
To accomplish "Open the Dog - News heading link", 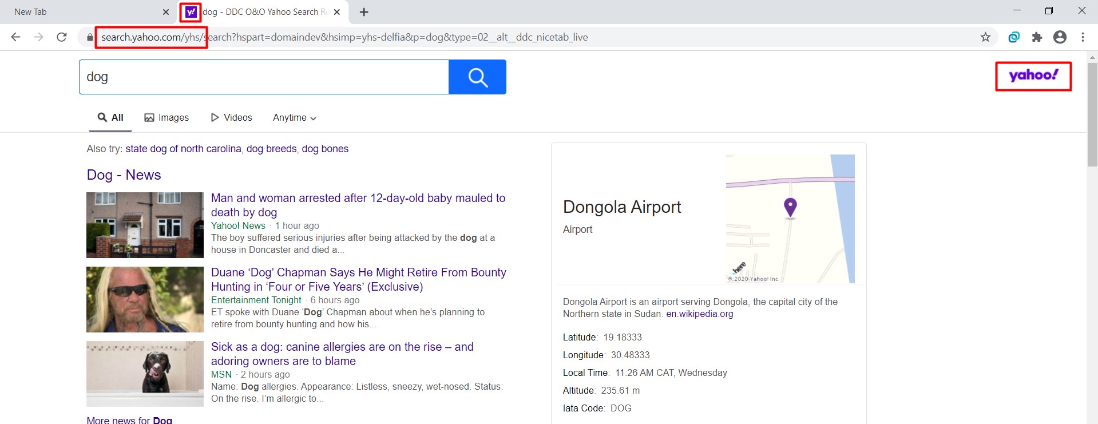I will 124,175.
